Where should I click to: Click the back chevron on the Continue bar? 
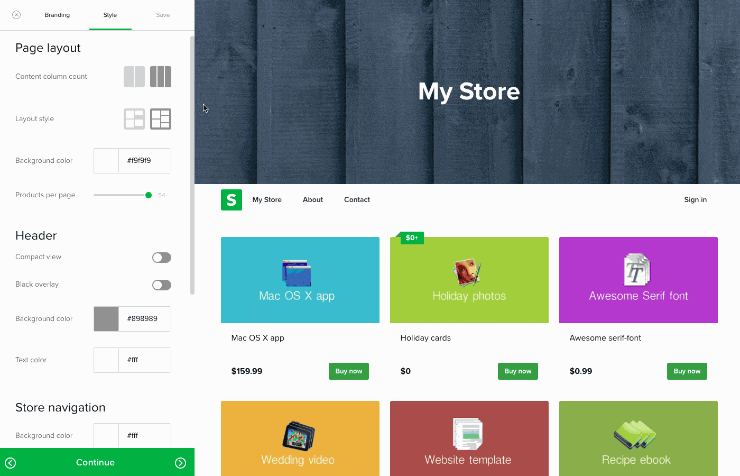pos(11,462)
